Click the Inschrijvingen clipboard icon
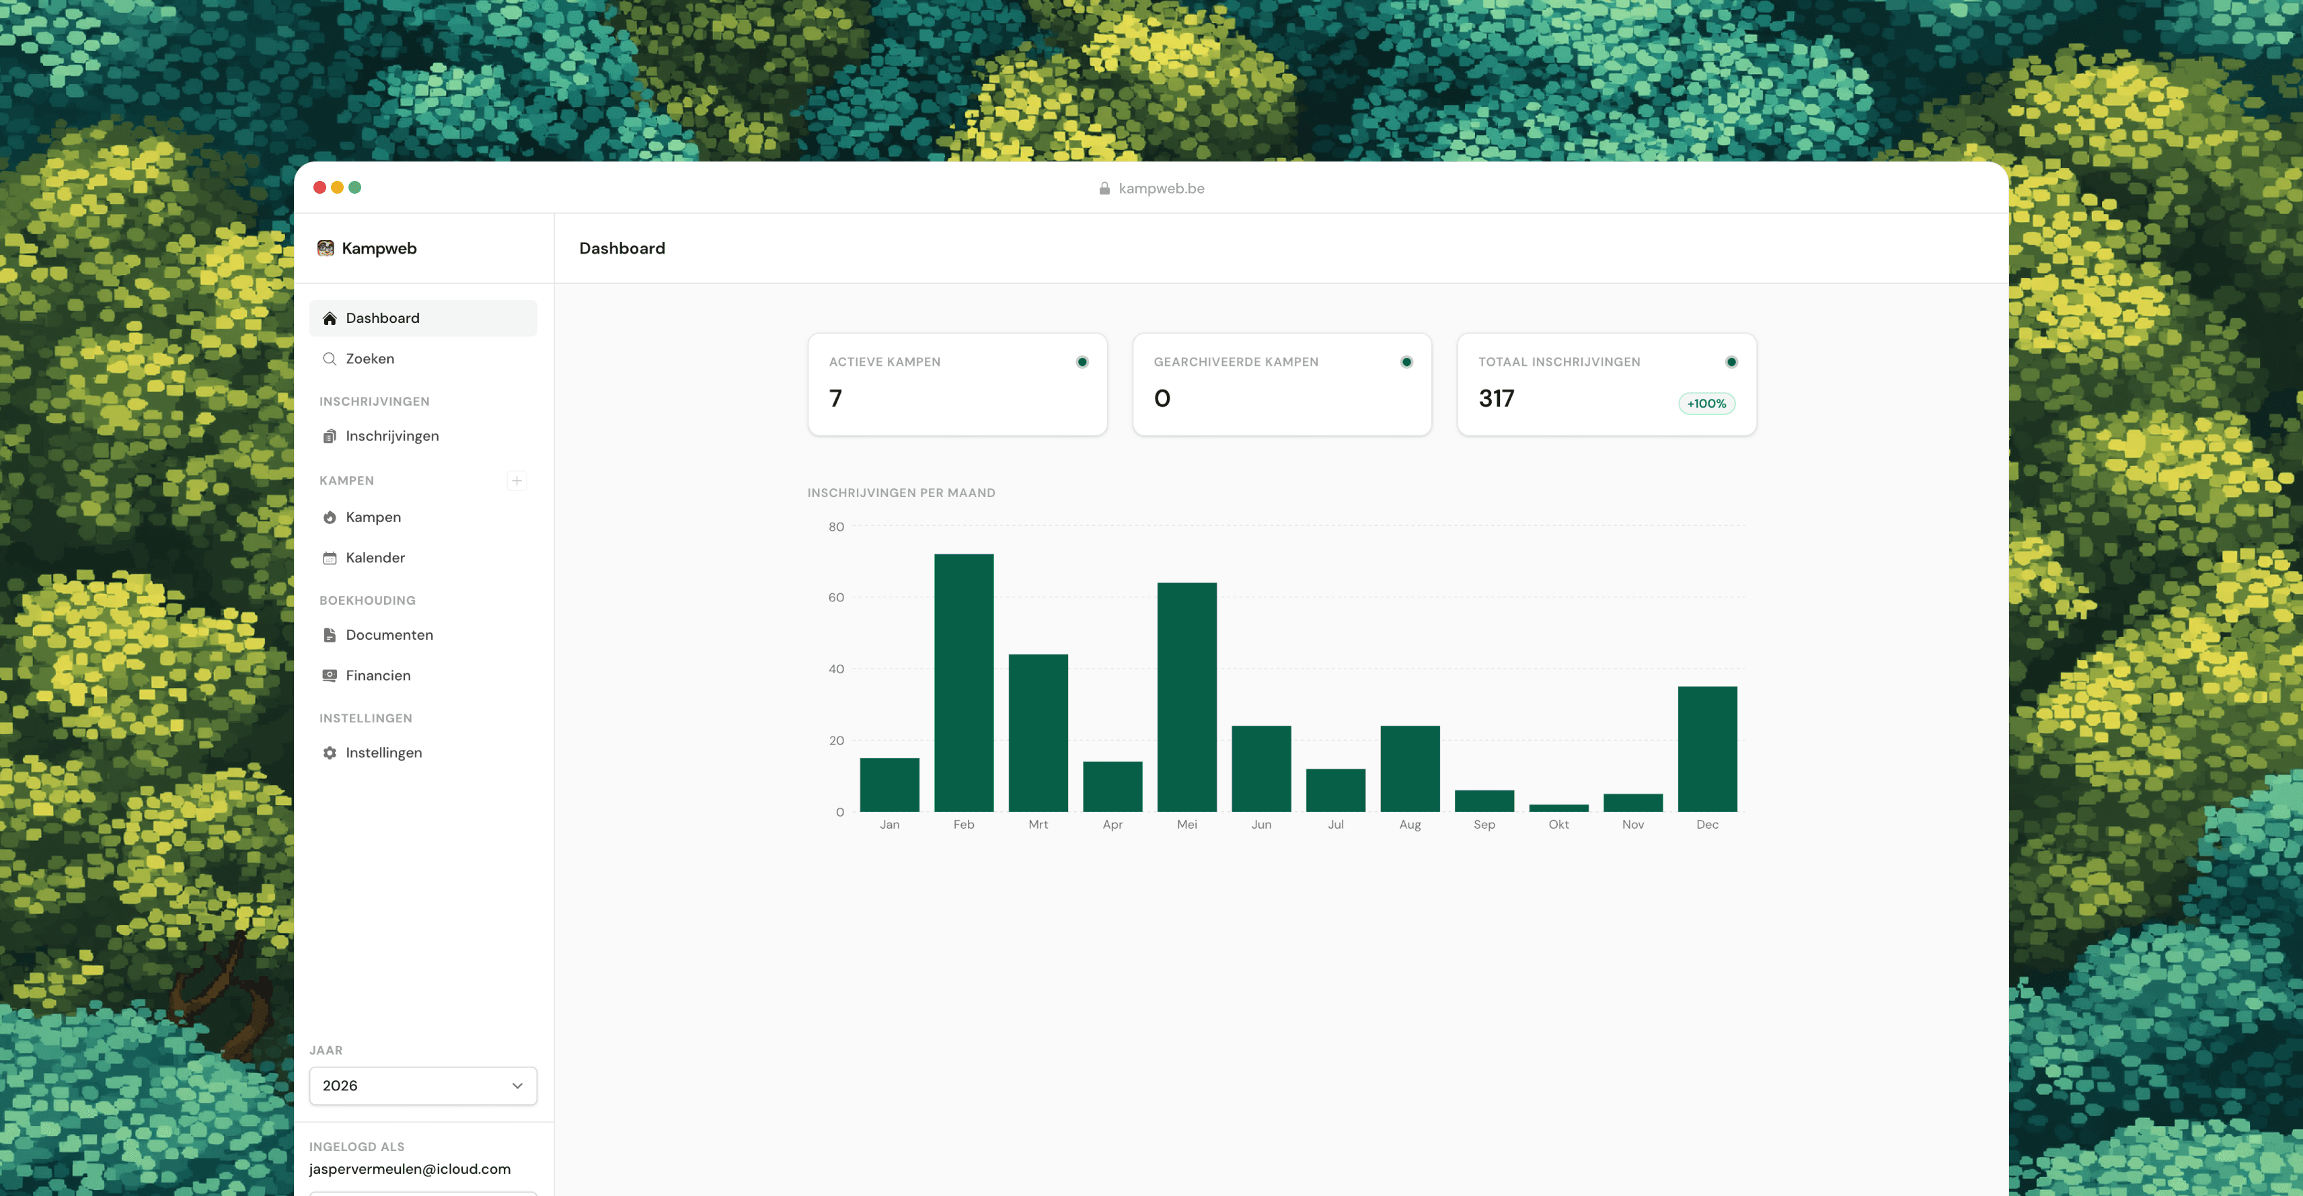The width and height of the screenshot is (2303, 1196). point(329,435)
